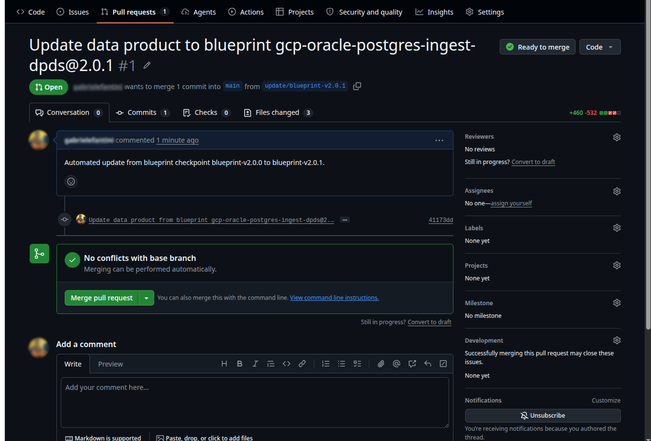Viewport: 651px width, 441px height.
Task: Open the Insights repository tab
Action: point(434,12)
